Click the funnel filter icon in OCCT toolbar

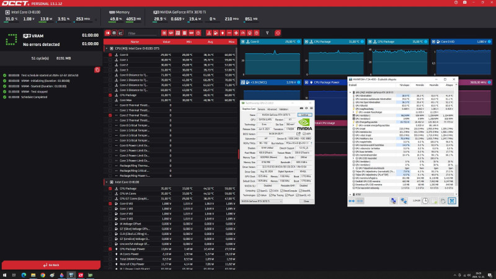click(267, 33)
